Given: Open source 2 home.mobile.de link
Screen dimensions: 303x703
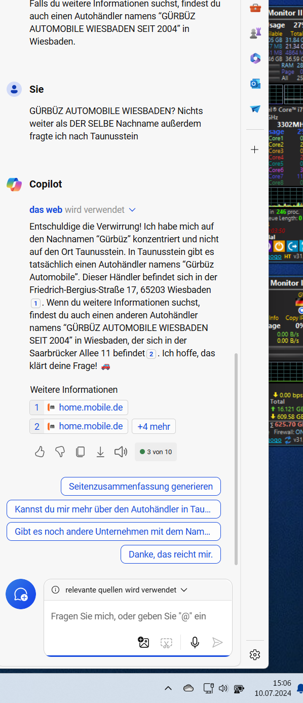Looking at the screenshot, I should [79, 426].
